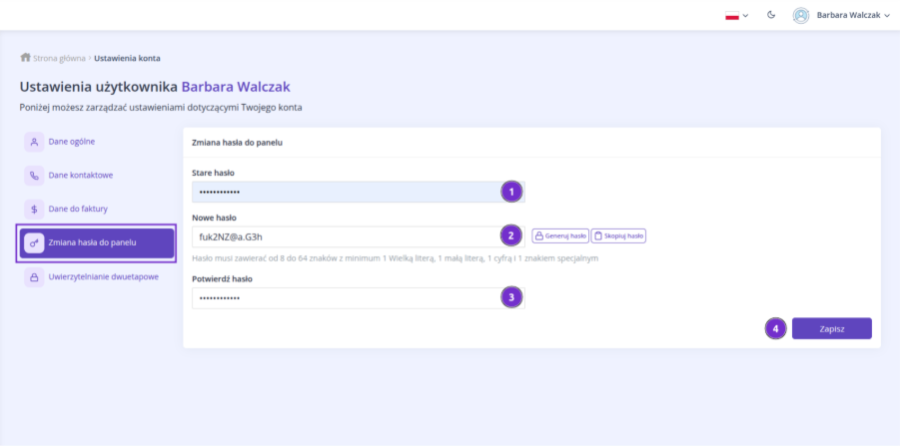
Task: Click the home icon in breadcrumb
Action: pos(25,58)
